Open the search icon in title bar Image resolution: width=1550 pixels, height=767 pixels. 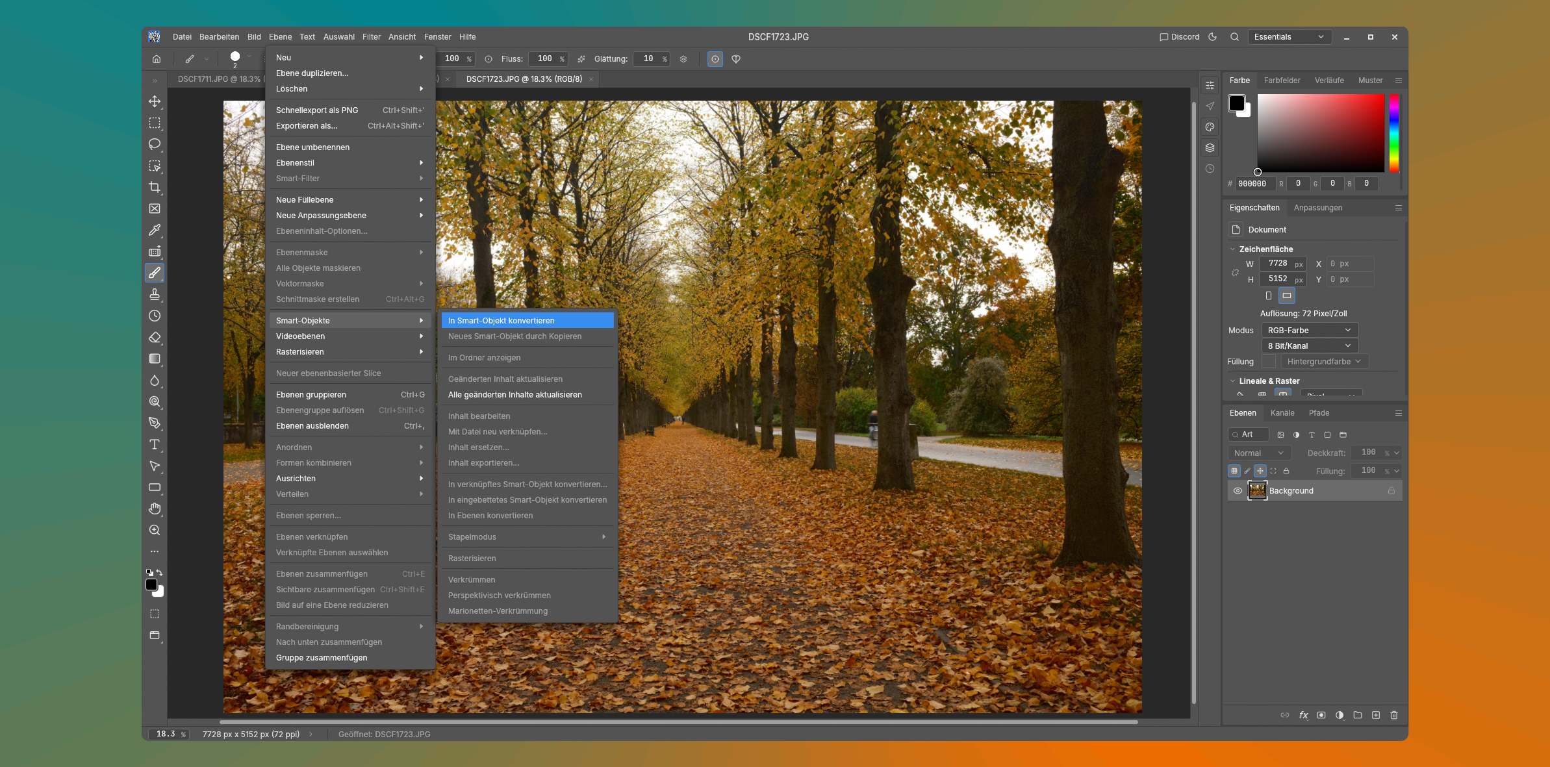[1234, 37]
